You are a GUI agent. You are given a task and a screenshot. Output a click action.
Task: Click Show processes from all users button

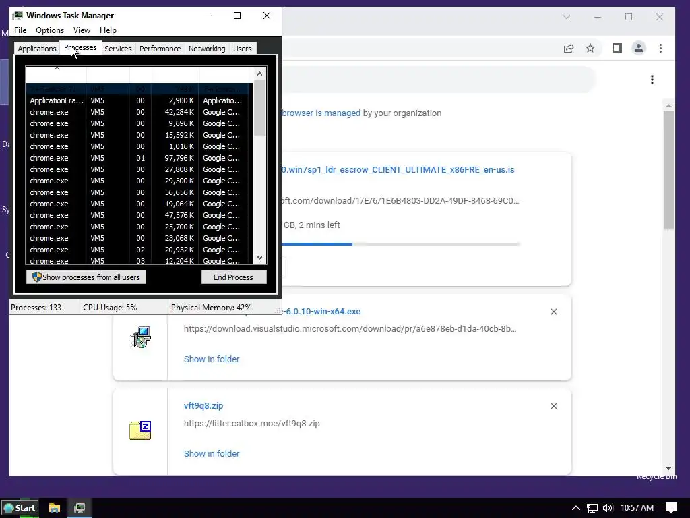pyautogui.click(x=86, y=277)
